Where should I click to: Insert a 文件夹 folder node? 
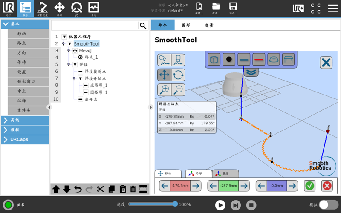tap(28, 110)
